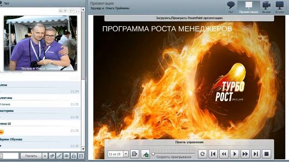The image size is (289, 162).
Task: Click the Чат panel header icon
Action: coord(1,3)
